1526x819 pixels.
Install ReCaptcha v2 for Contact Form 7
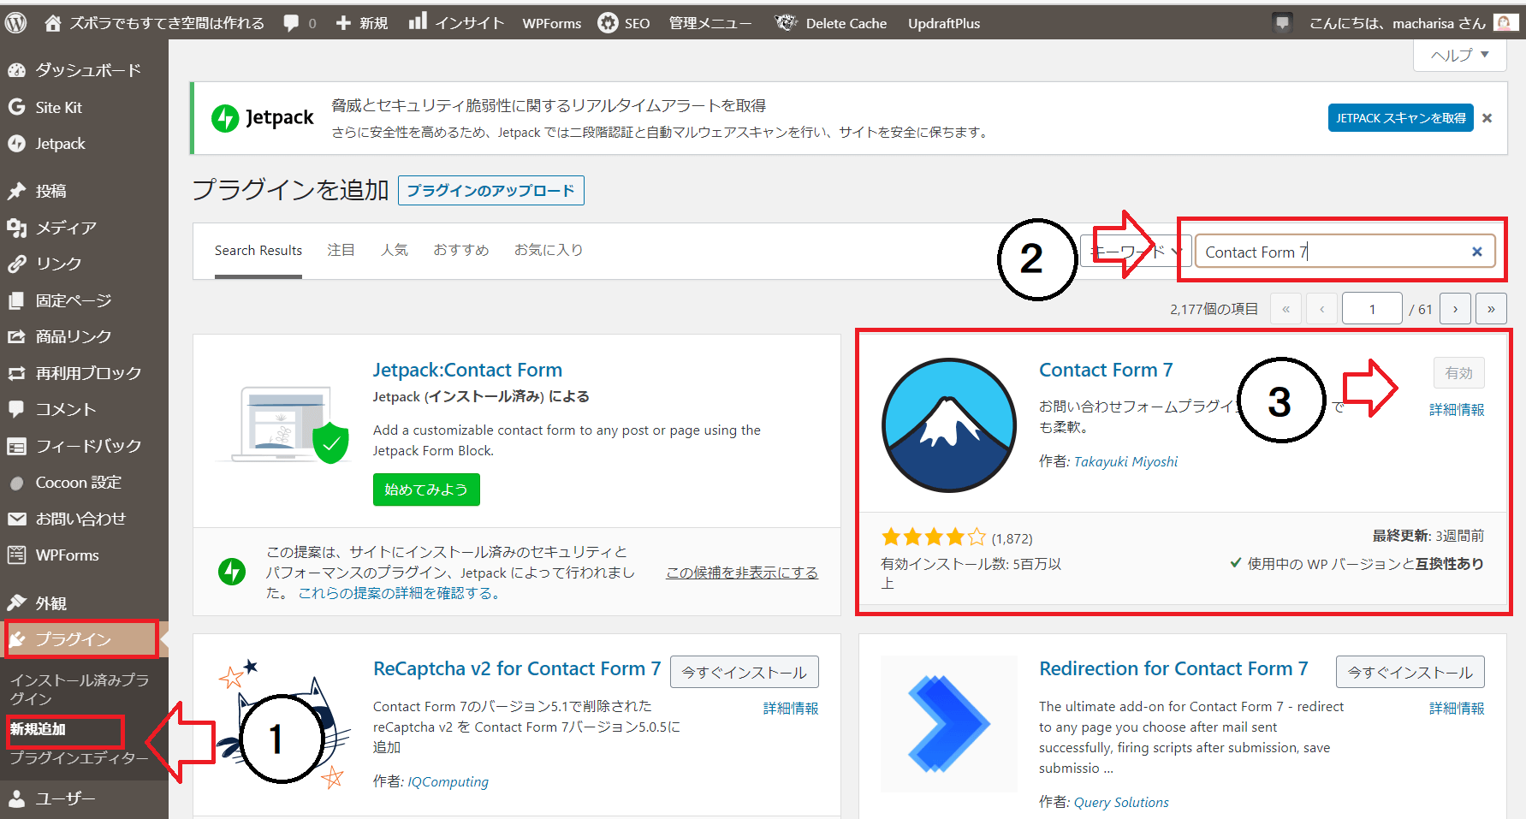[x=744, y=672]
